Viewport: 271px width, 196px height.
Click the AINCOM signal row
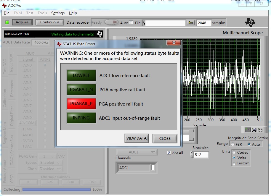pyautogui.click(x=27, y=123)
